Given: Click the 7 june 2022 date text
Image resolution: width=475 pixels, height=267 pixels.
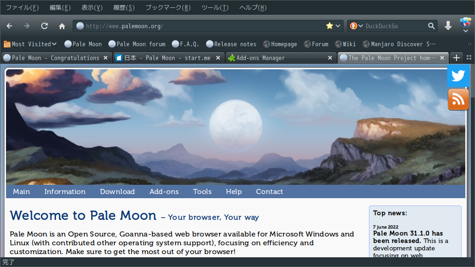Looking at the screenshot, I should (x=386, y=227).
